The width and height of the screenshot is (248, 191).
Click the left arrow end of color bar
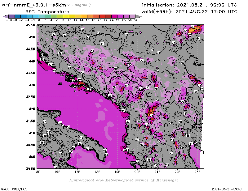(x=5, y=16)
